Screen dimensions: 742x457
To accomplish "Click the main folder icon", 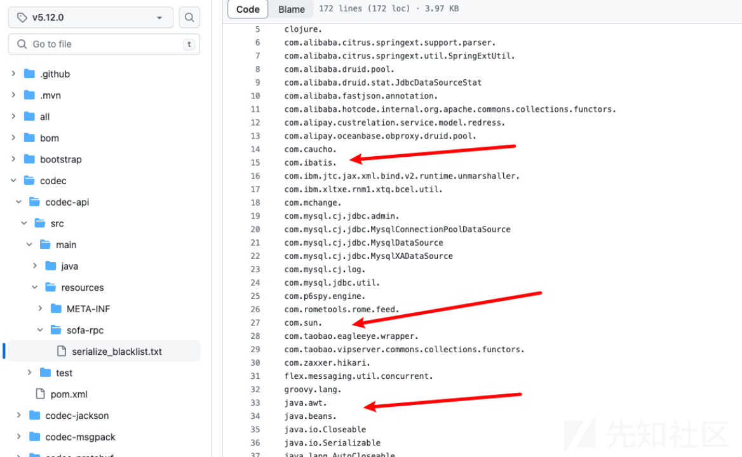I will [x=46, y=244].
